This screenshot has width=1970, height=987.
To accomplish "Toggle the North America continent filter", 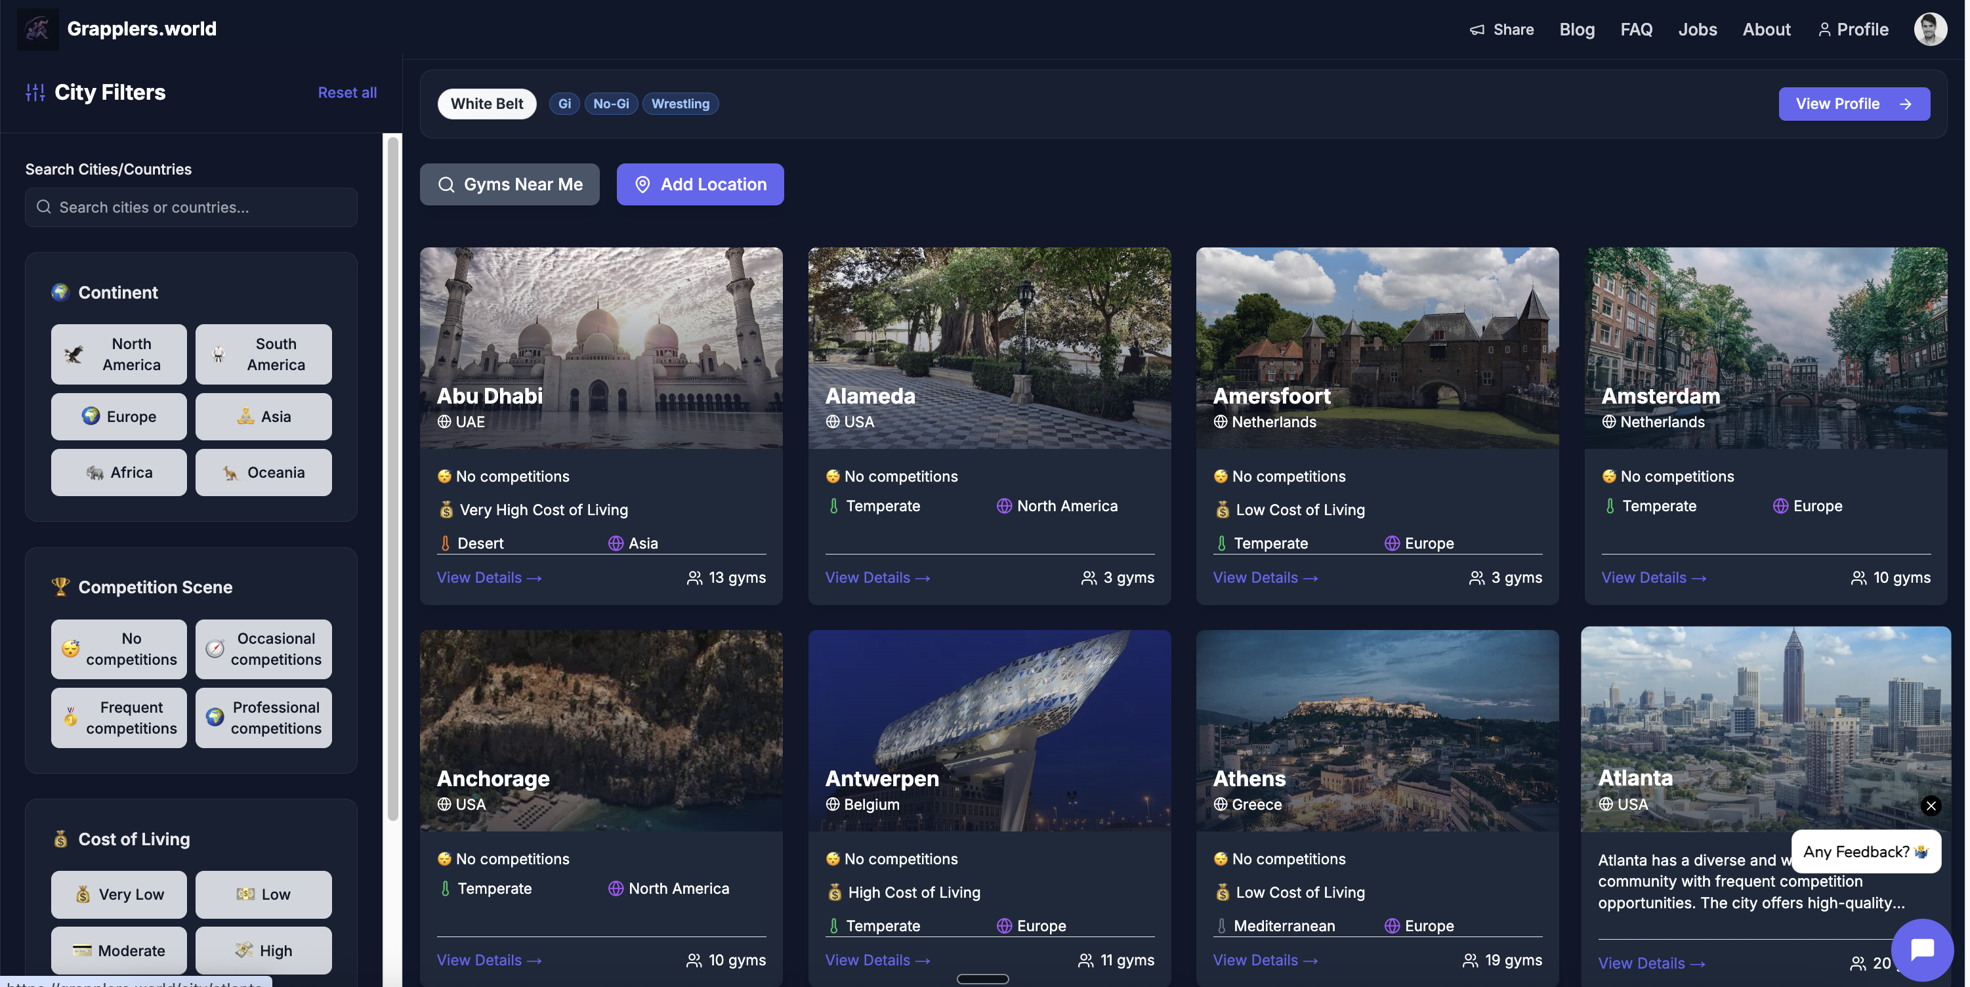I will [119, 354].
